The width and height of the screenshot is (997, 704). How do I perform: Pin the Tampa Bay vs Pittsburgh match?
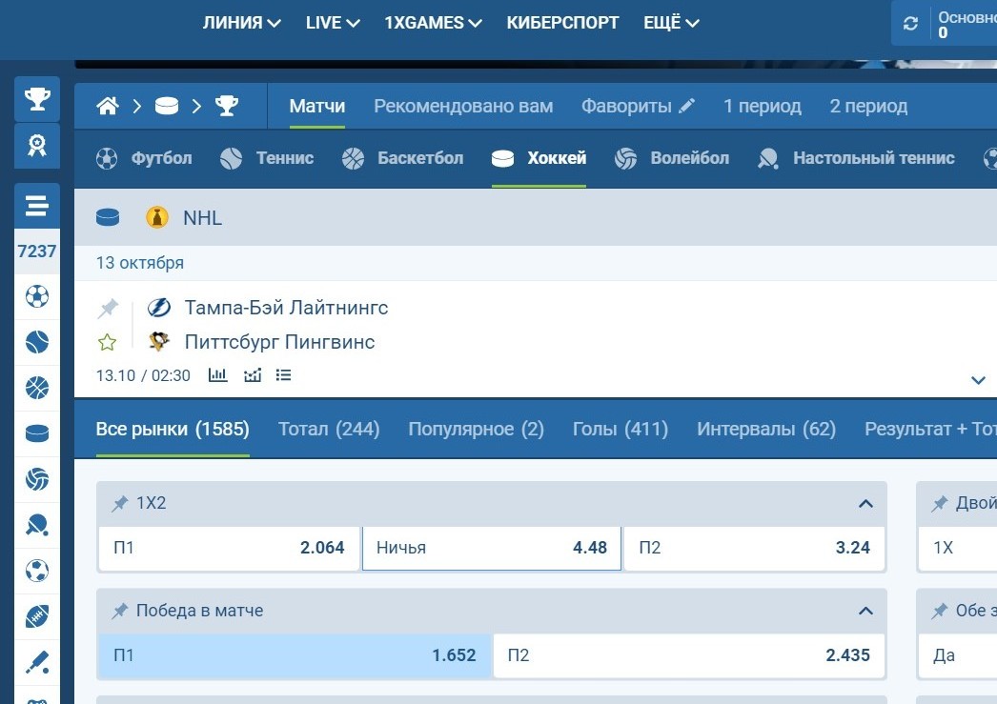point(108,308)
